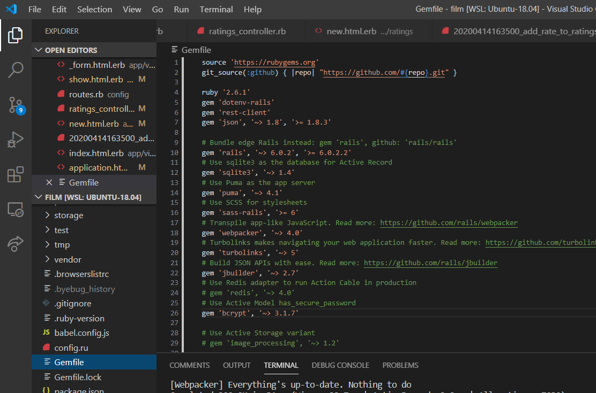Image resolution: width=596 pixels, height=393 pixels.
Task: Expand the storage folder
Action: click(x=70, y=215)
